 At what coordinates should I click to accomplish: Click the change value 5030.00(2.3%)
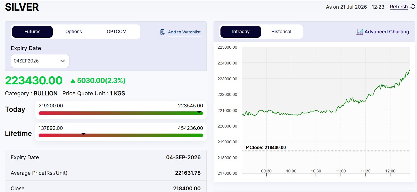coord(101,81)
